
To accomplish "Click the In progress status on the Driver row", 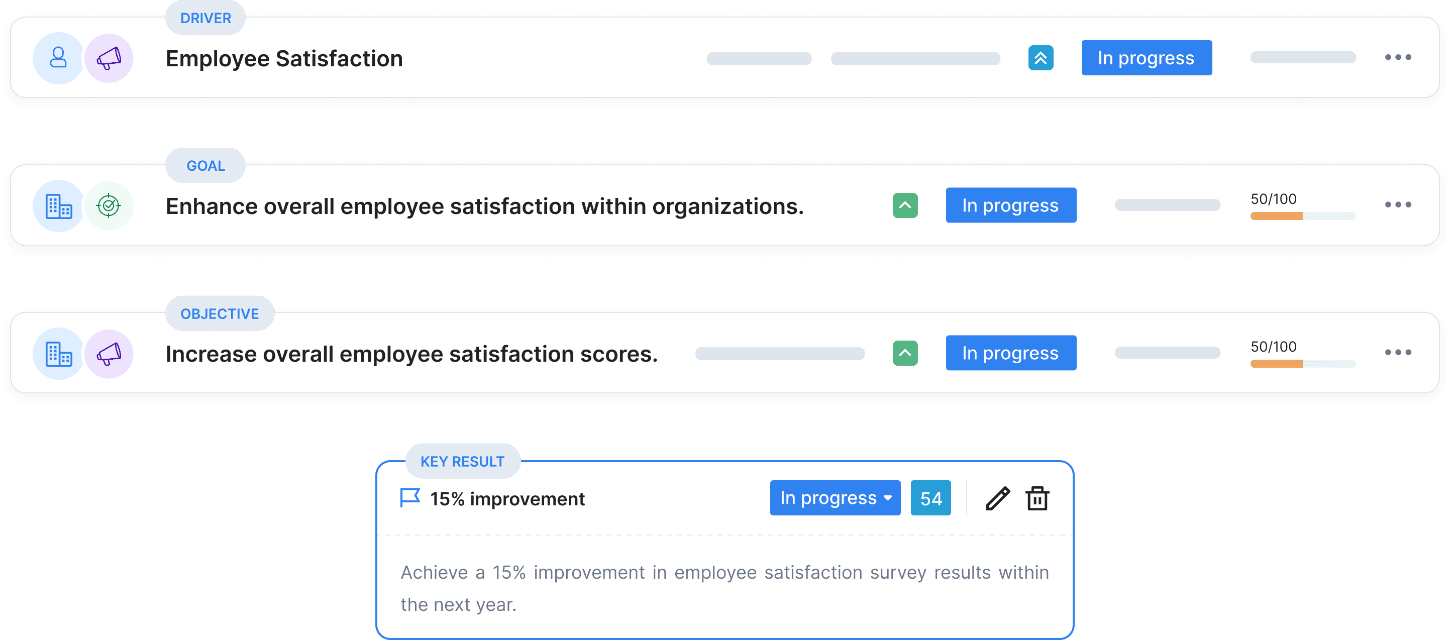I will [1147, 58].
